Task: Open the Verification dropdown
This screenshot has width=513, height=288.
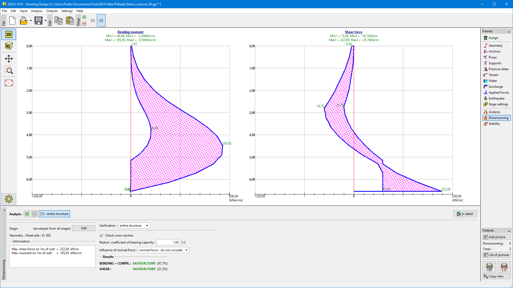Action: pos(134,226)
